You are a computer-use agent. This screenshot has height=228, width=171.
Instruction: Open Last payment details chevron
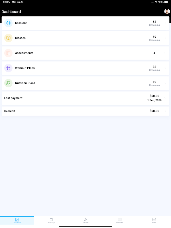point(165,98)
